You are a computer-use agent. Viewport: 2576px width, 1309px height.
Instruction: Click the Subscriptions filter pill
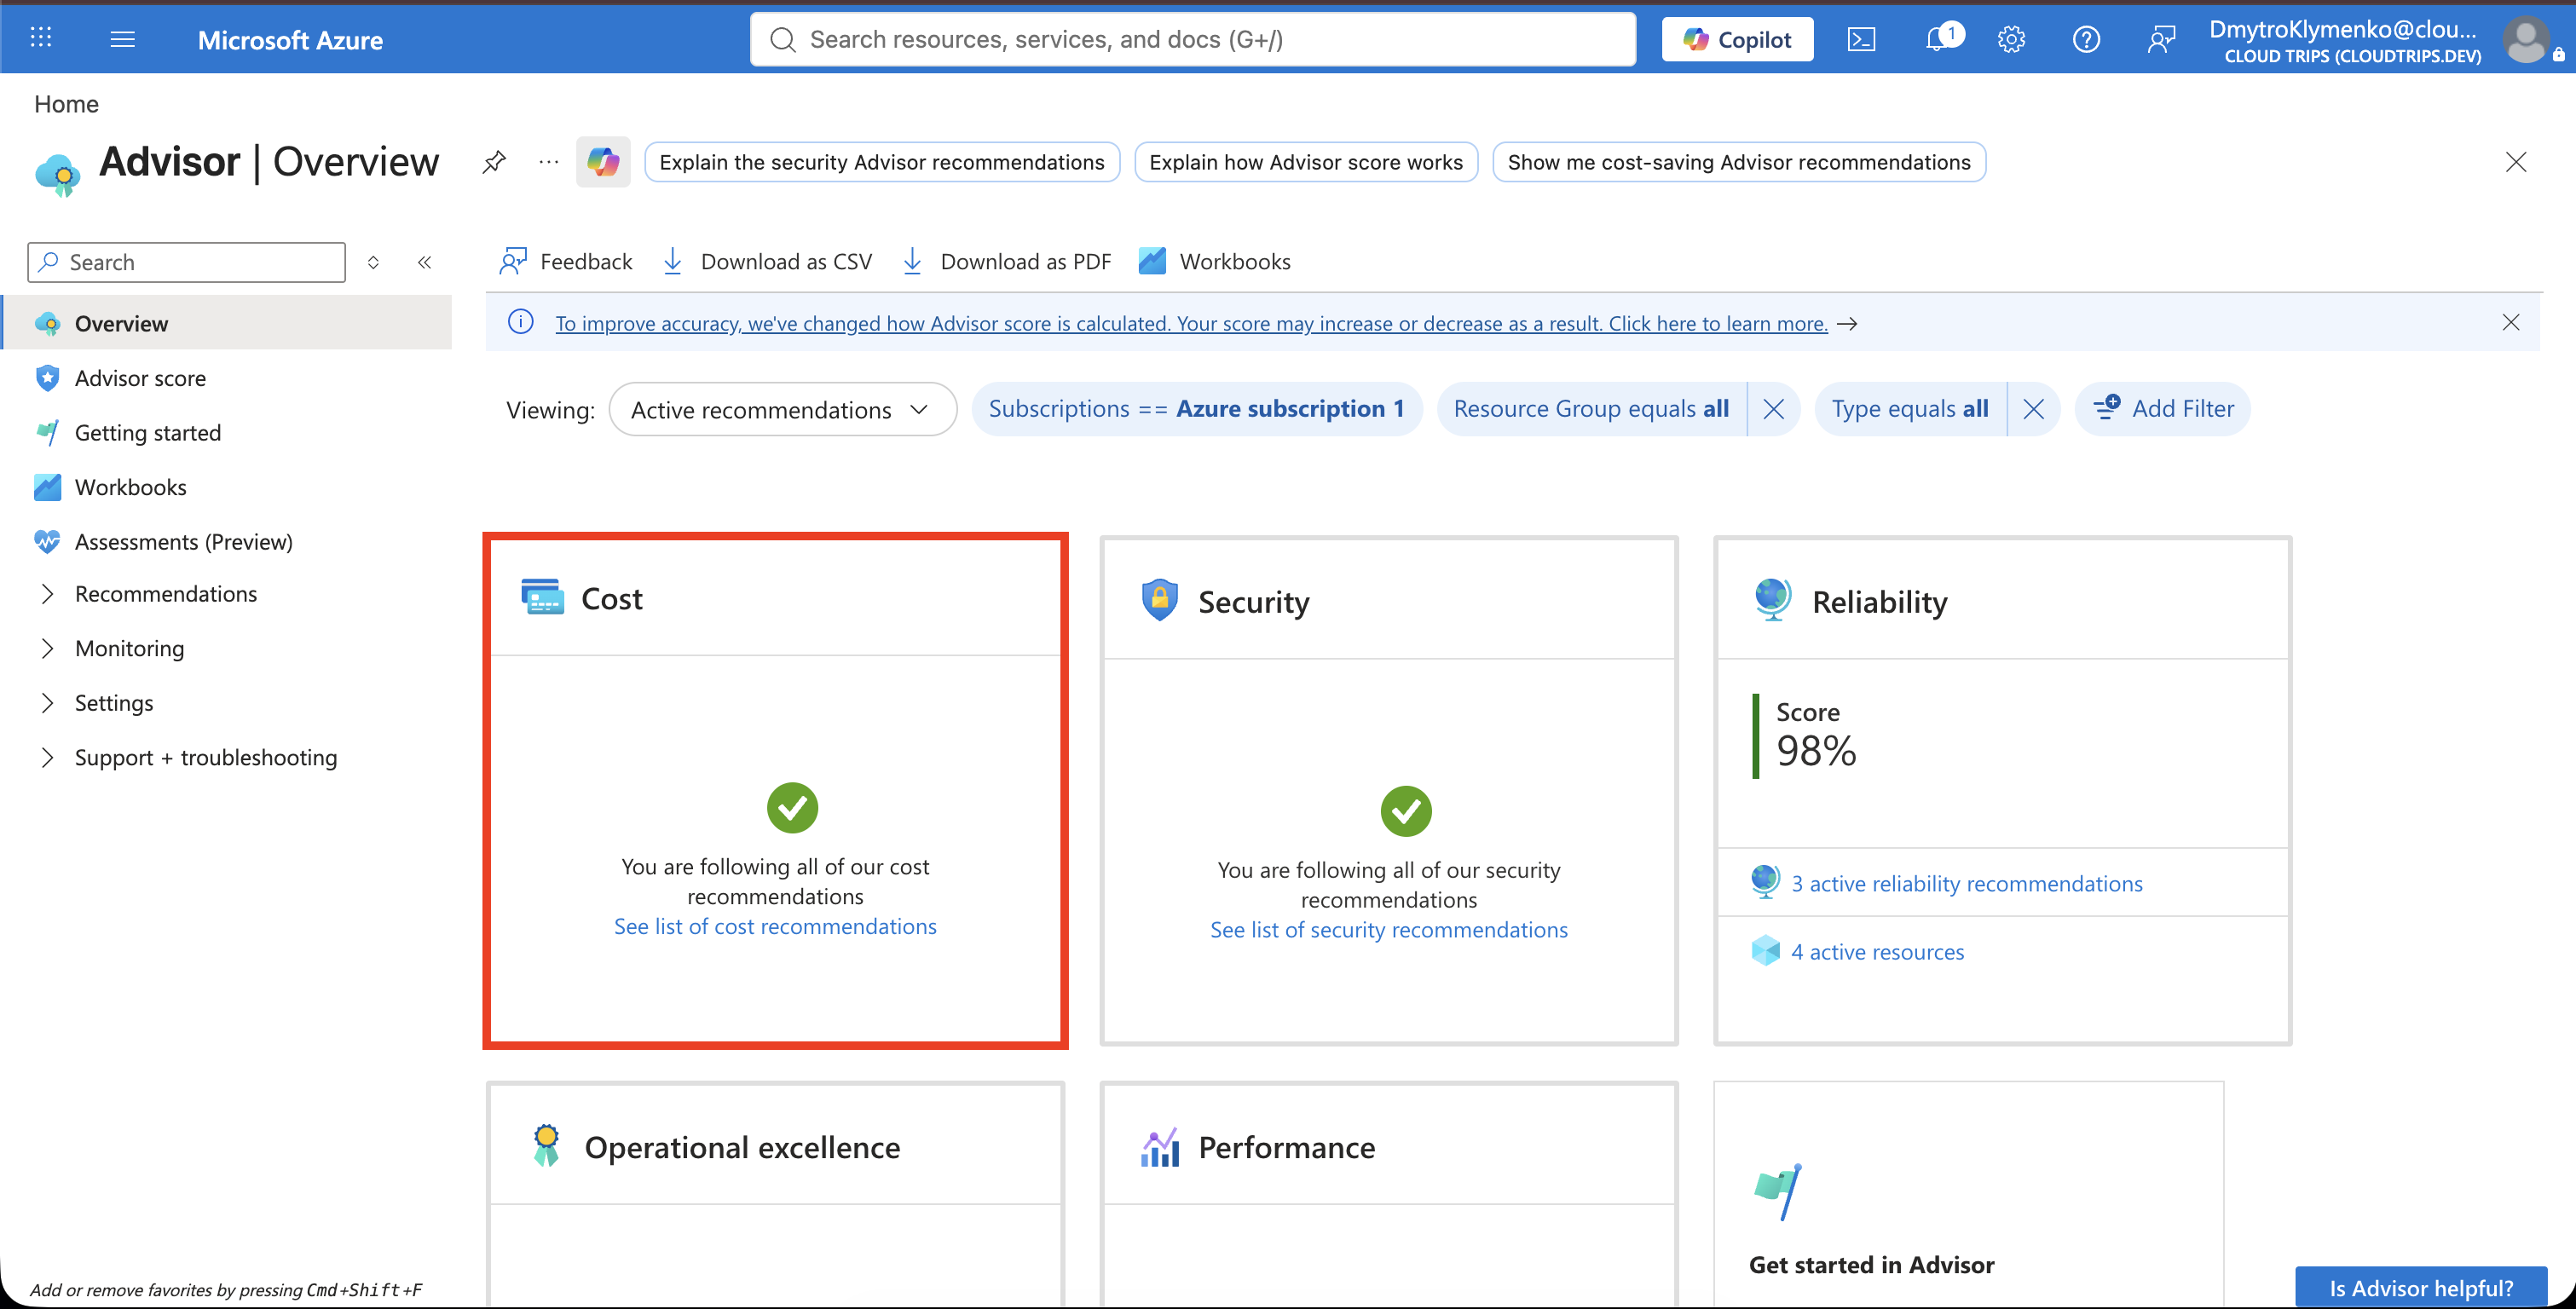point(1197,409)
